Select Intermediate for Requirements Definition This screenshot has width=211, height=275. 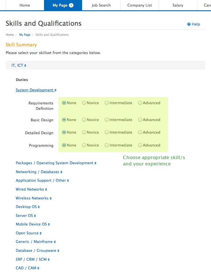click(x=107, y=103)
